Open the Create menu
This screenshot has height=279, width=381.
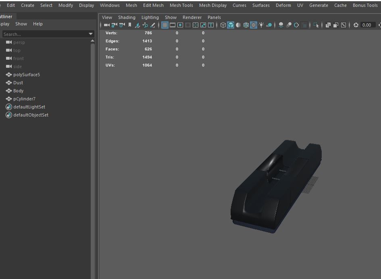click(x=27, y=5)
